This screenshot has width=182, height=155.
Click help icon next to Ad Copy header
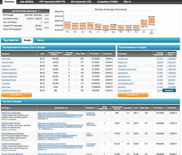(x=11, y=108)
